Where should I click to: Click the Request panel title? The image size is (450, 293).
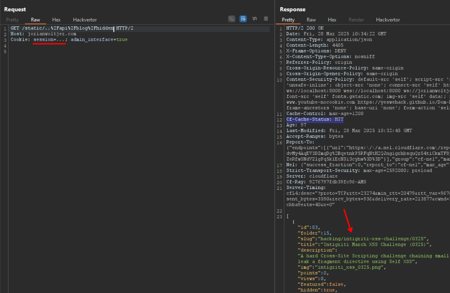15,9
